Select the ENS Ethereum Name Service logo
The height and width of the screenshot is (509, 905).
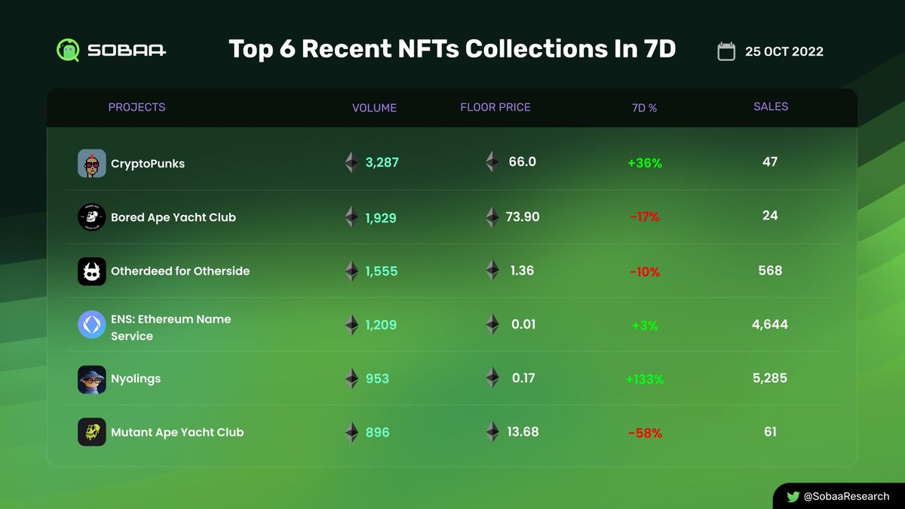tap(92, 325)
